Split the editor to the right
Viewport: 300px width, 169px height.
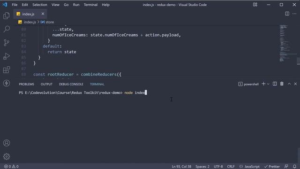[287, 14]
